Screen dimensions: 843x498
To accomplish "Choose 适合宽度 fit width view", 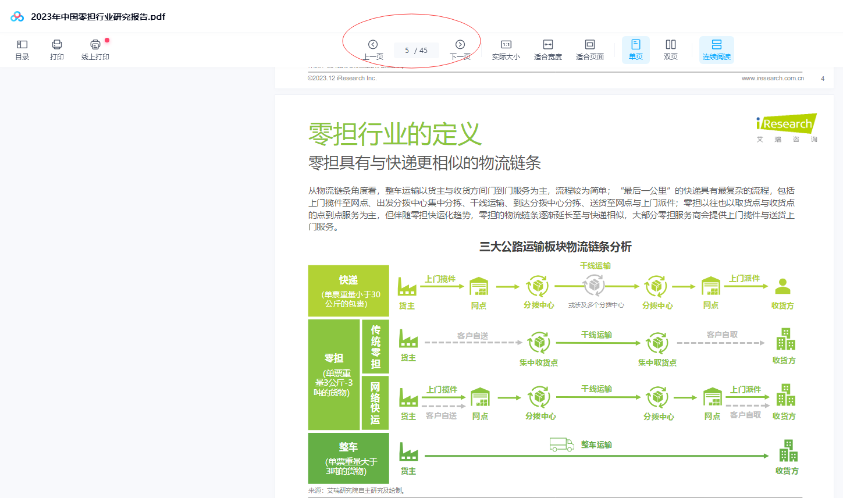I will (547, 49).
